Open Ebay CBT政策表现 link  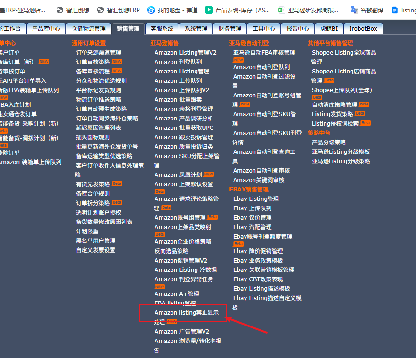(258, 279)
